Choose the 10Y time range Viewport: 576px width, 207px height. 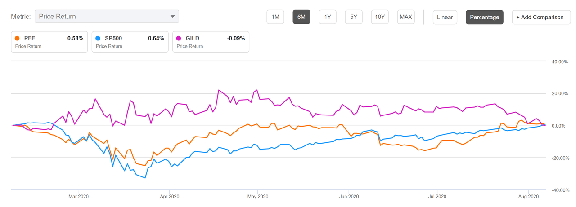pyautogui.click(x=380, y=17)
